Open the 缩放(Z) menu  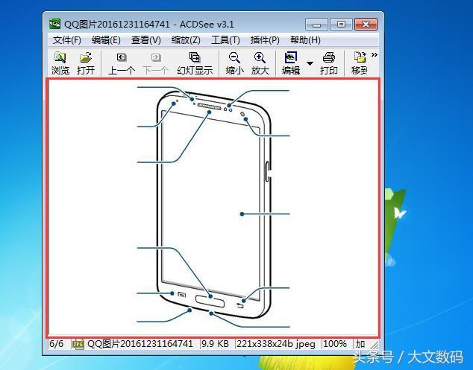[x=186, y=40]
